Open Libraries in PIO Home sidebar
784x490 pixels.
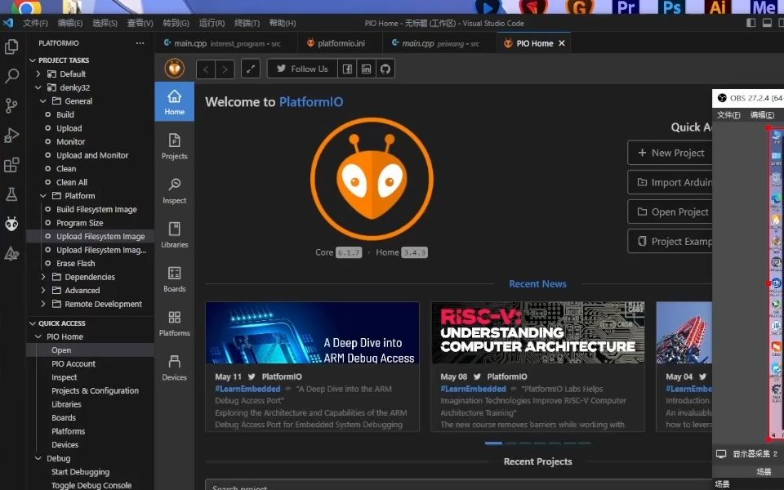[175, 235]
